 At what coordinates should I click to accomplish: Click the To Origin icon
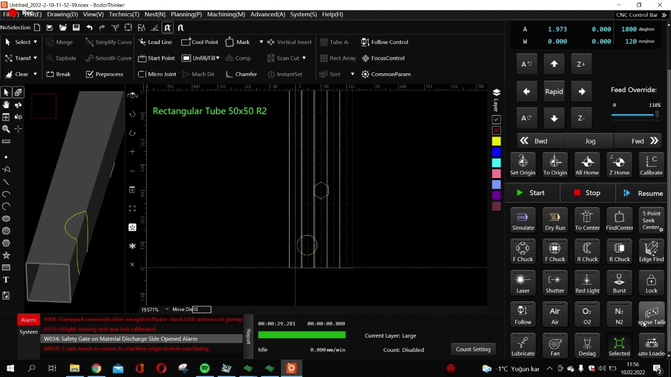tap(555, 165)
